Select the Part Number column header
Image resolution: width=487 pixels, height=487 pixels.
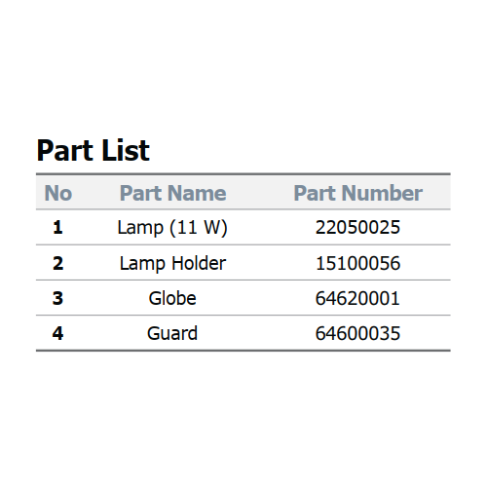pos(358,193)
